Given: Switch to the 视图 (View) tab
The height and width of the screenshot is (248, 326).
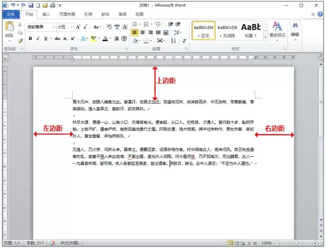Looking at the screenshot, I should (140, 14).
